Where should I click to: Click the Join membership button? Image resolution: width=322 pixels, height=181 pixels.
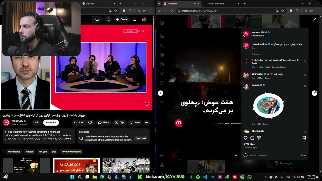click(x=37, y=122)
